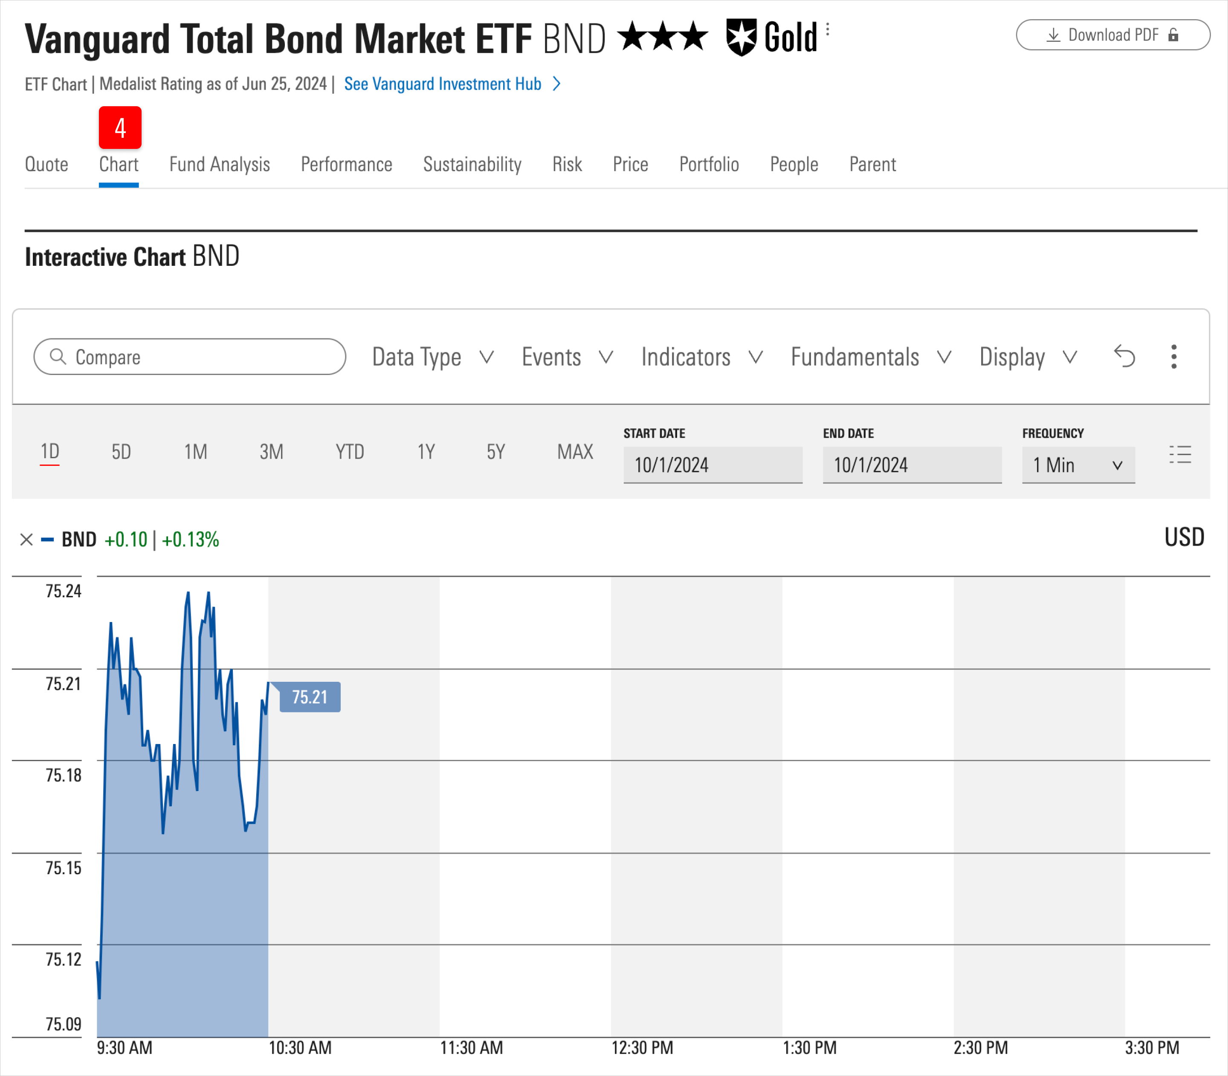
Task: Go to the Performance tab
Action: point(346,164)
